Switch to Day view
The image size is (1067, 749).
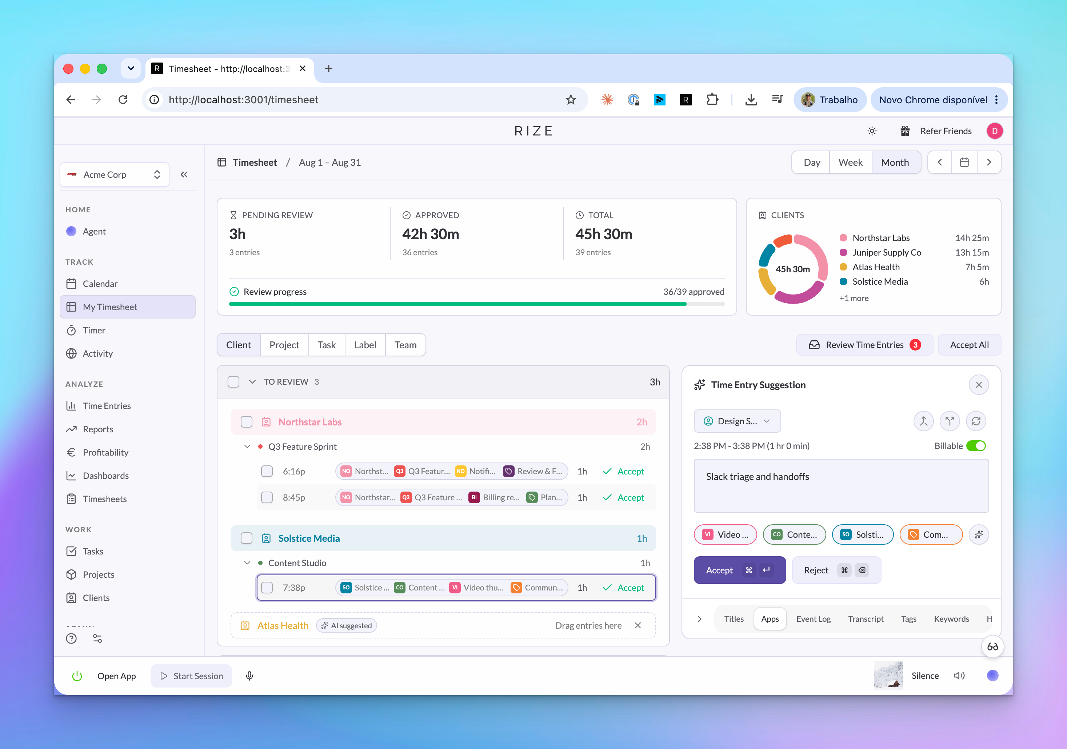click(811, 162)
